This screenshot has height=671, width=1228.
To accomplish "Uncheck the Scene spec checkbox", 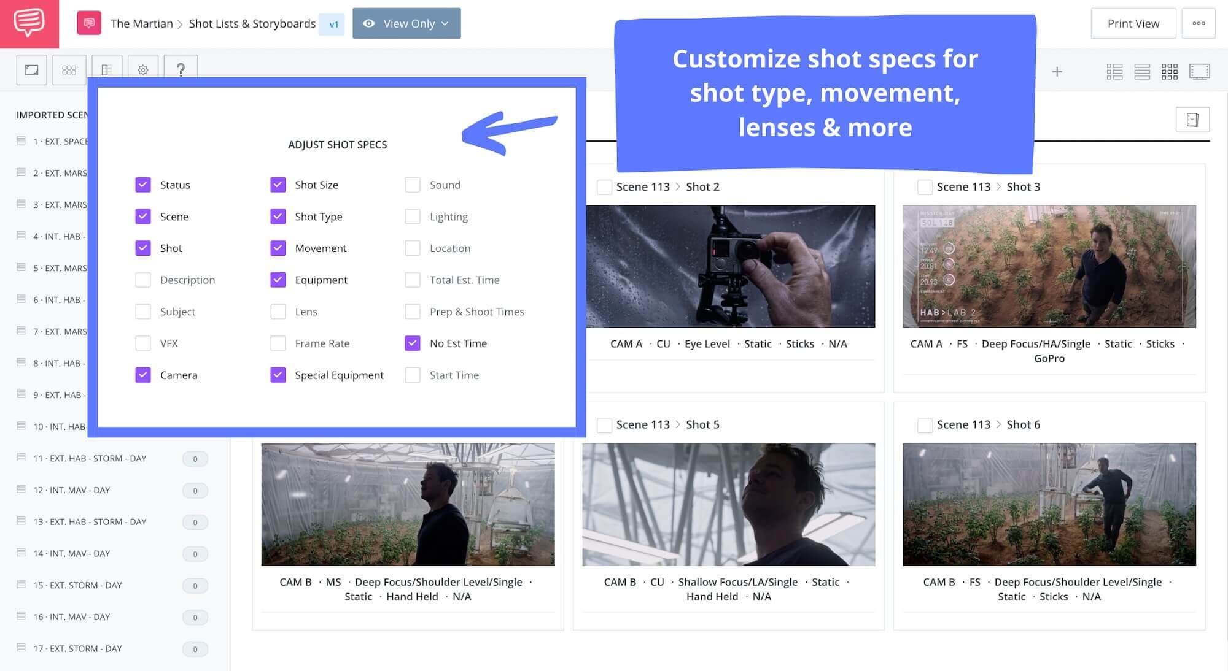I will click(x=143, y=217).
